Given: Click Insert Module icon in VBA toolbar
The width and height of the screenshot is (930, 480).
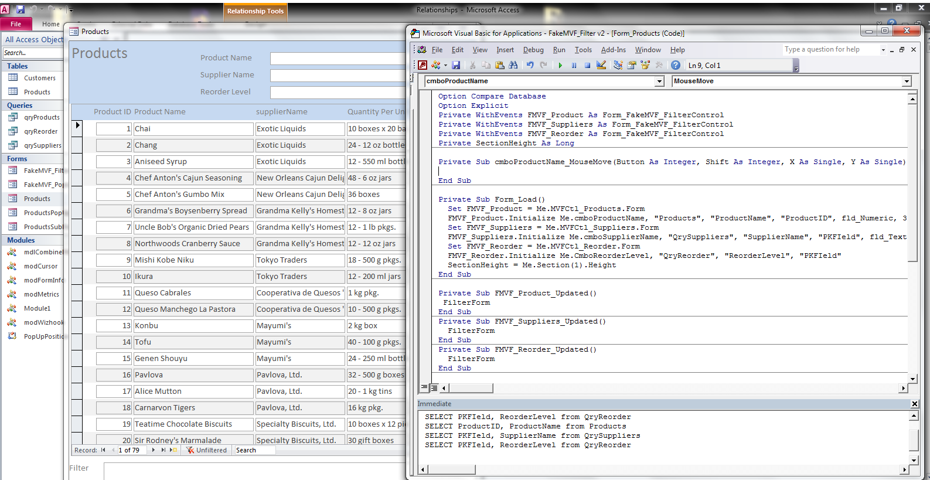Looking at the screenshot, I should click(x=435, y=65).
